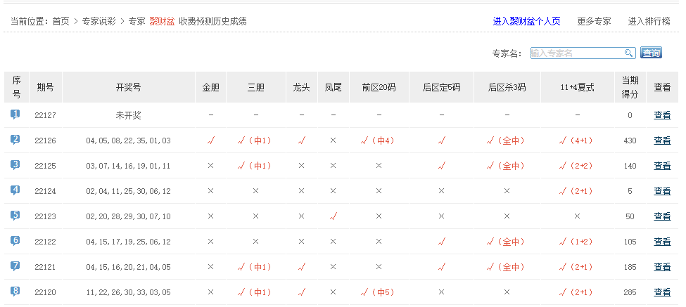Click the number 2 rank badge

click(x=15, y=140)
